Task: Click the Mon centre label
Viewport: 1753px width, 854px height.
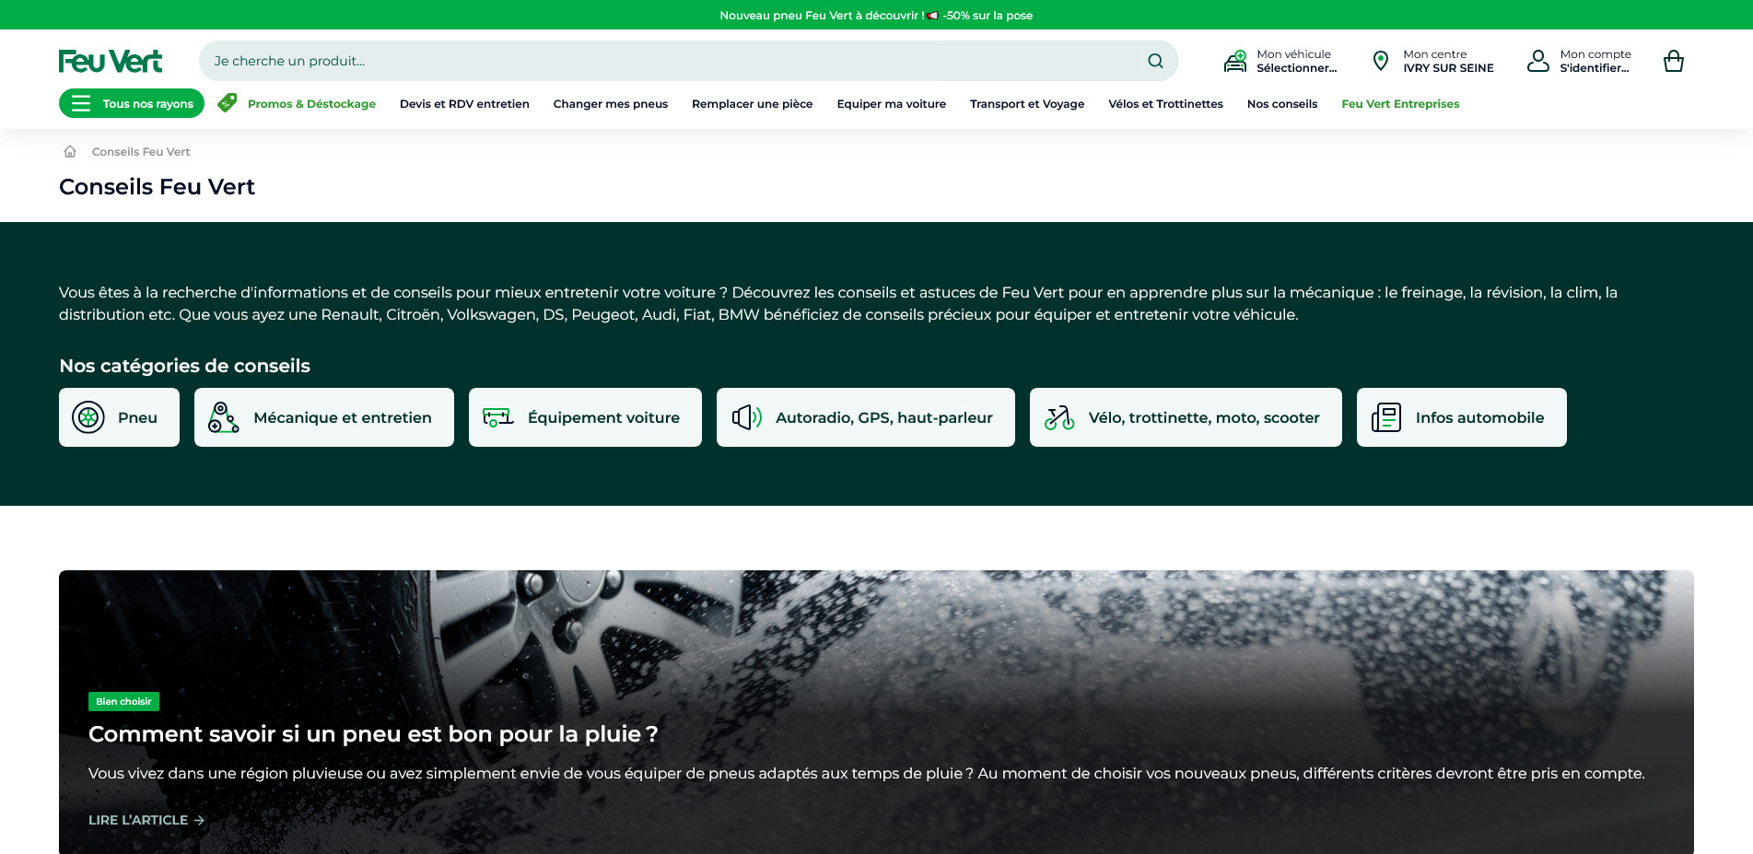Action: [1434, 54]
